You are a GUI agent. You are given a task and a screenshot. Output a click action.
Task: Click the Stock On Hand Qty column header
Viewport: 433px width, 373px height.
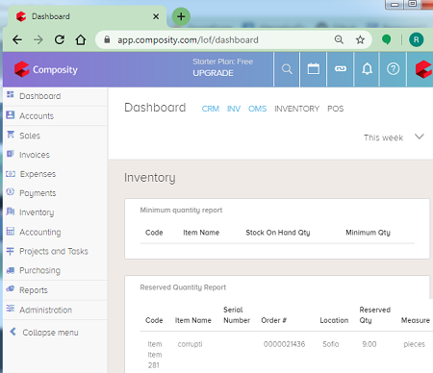coord(278,233)
